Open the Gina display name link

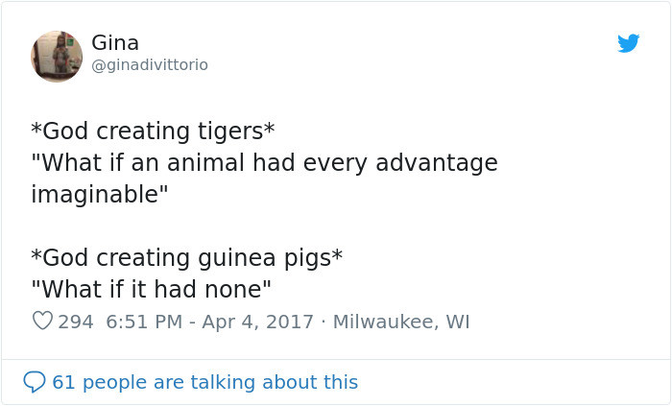click(x=115, y=43)
